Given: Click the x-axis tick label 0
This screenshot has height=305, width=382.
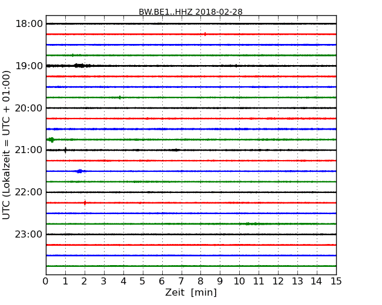Looking at the screenshot, I should click(46, 281).
